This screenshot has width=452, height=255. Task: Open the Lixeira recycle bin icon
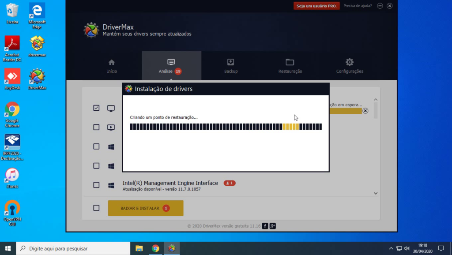tap(12, 14)
